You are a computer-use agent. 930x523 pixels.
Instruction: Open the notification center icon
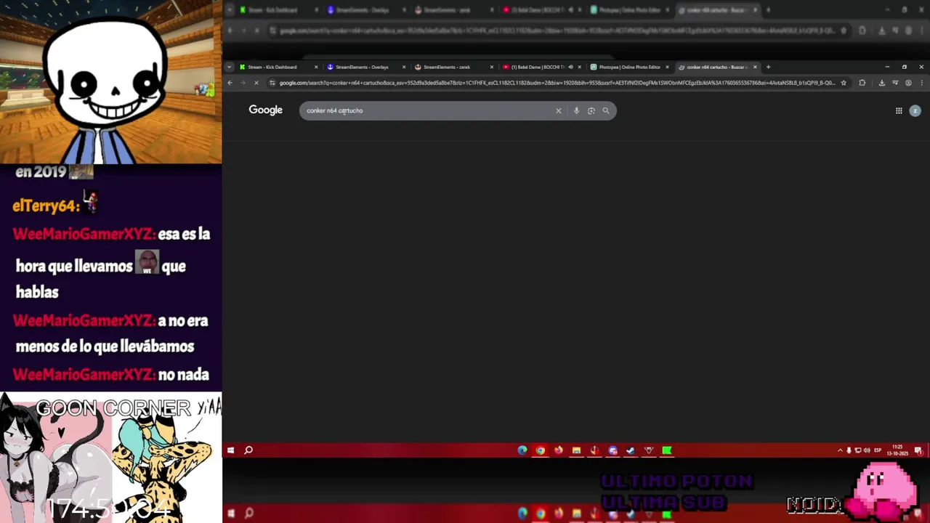[920, 450]
